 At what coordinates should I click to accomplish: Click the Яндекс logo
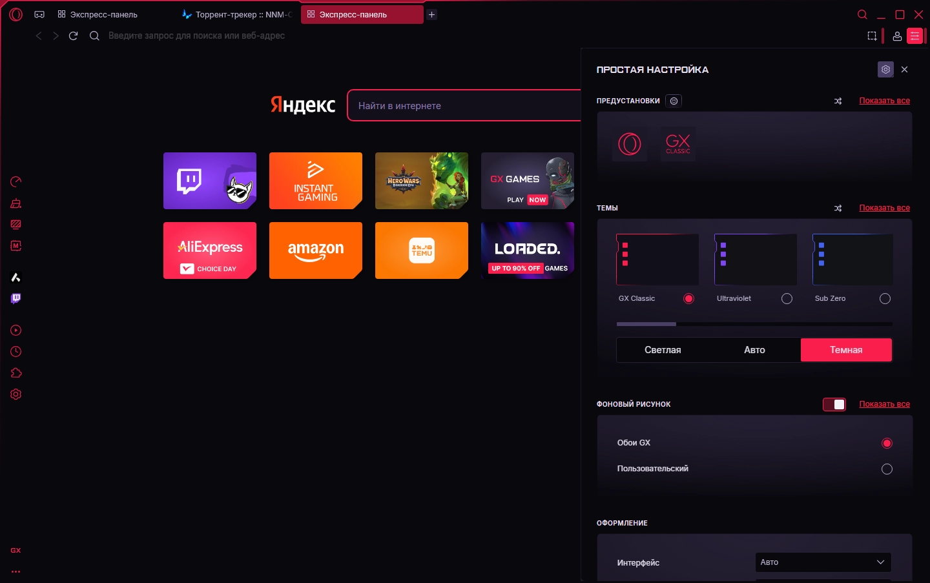pos(303,105)
